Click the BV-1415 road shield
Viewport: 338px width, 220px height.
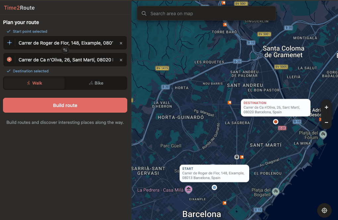point(162,68)
